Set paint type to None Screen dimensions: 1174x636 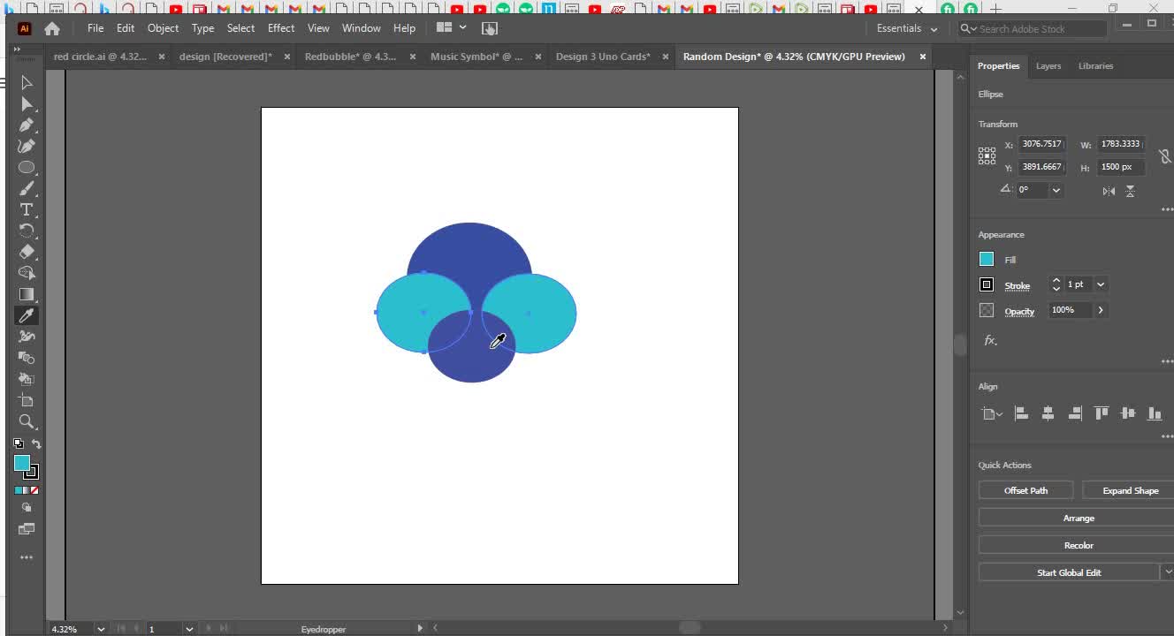point(34,490)
